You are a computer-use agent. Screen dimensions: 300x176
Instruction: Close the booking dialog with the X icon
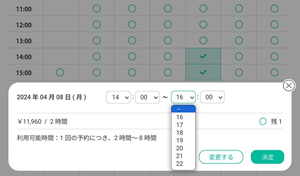289,86
